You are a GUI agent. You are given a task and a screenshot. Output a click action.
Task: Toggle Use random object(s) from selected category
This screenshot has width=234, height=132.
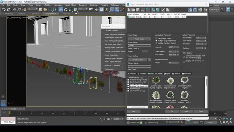click(184, 57)
